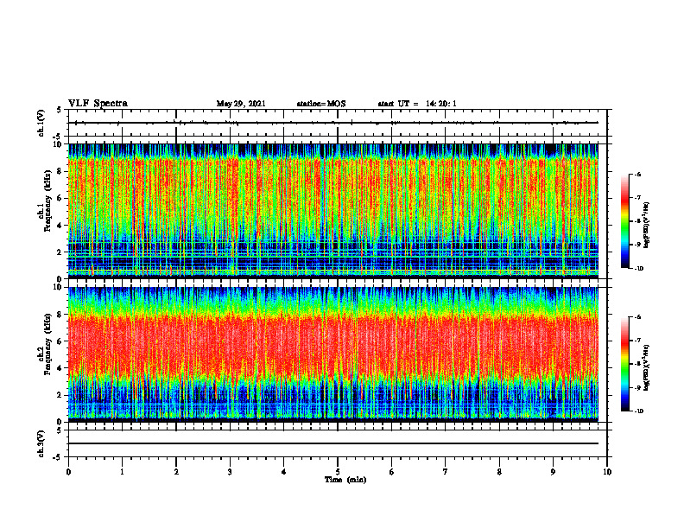Image resolution: width=684 pixels, height=529 pixels.
Task: Click the "station=MOS" header label
Action: tap(321, 104)
